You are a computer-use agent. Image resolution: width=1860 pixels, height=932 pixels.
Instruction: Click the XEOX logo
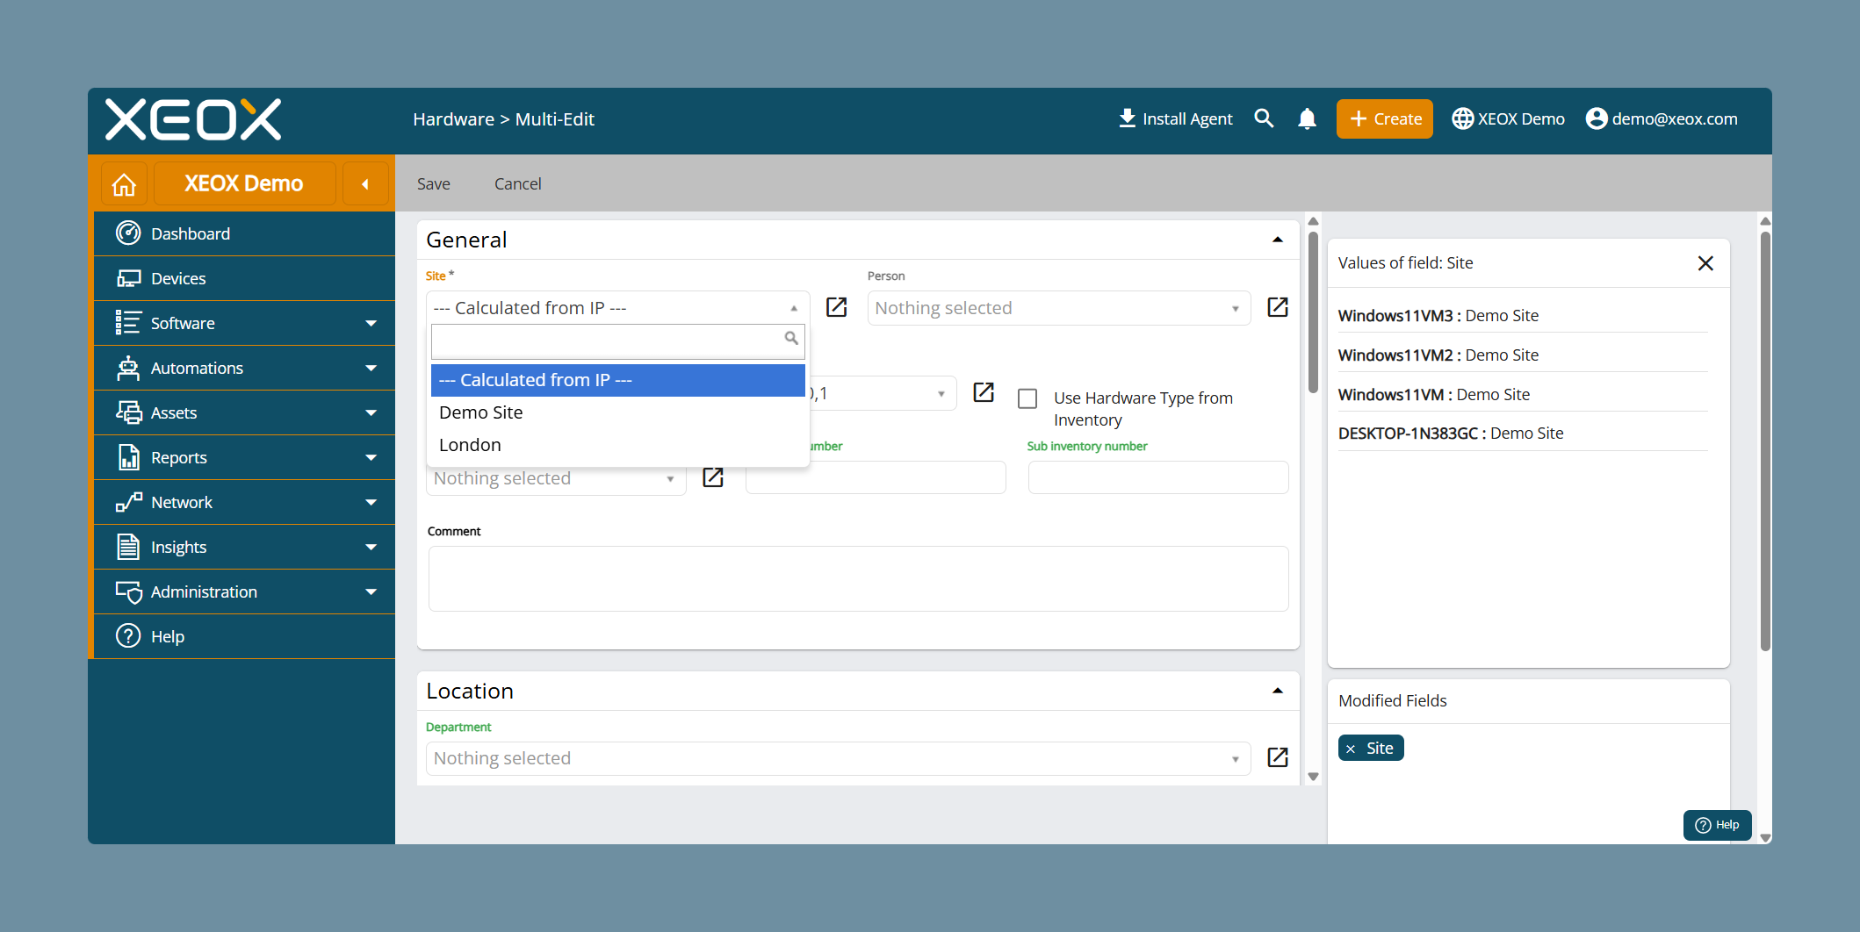tap(193, 119)
